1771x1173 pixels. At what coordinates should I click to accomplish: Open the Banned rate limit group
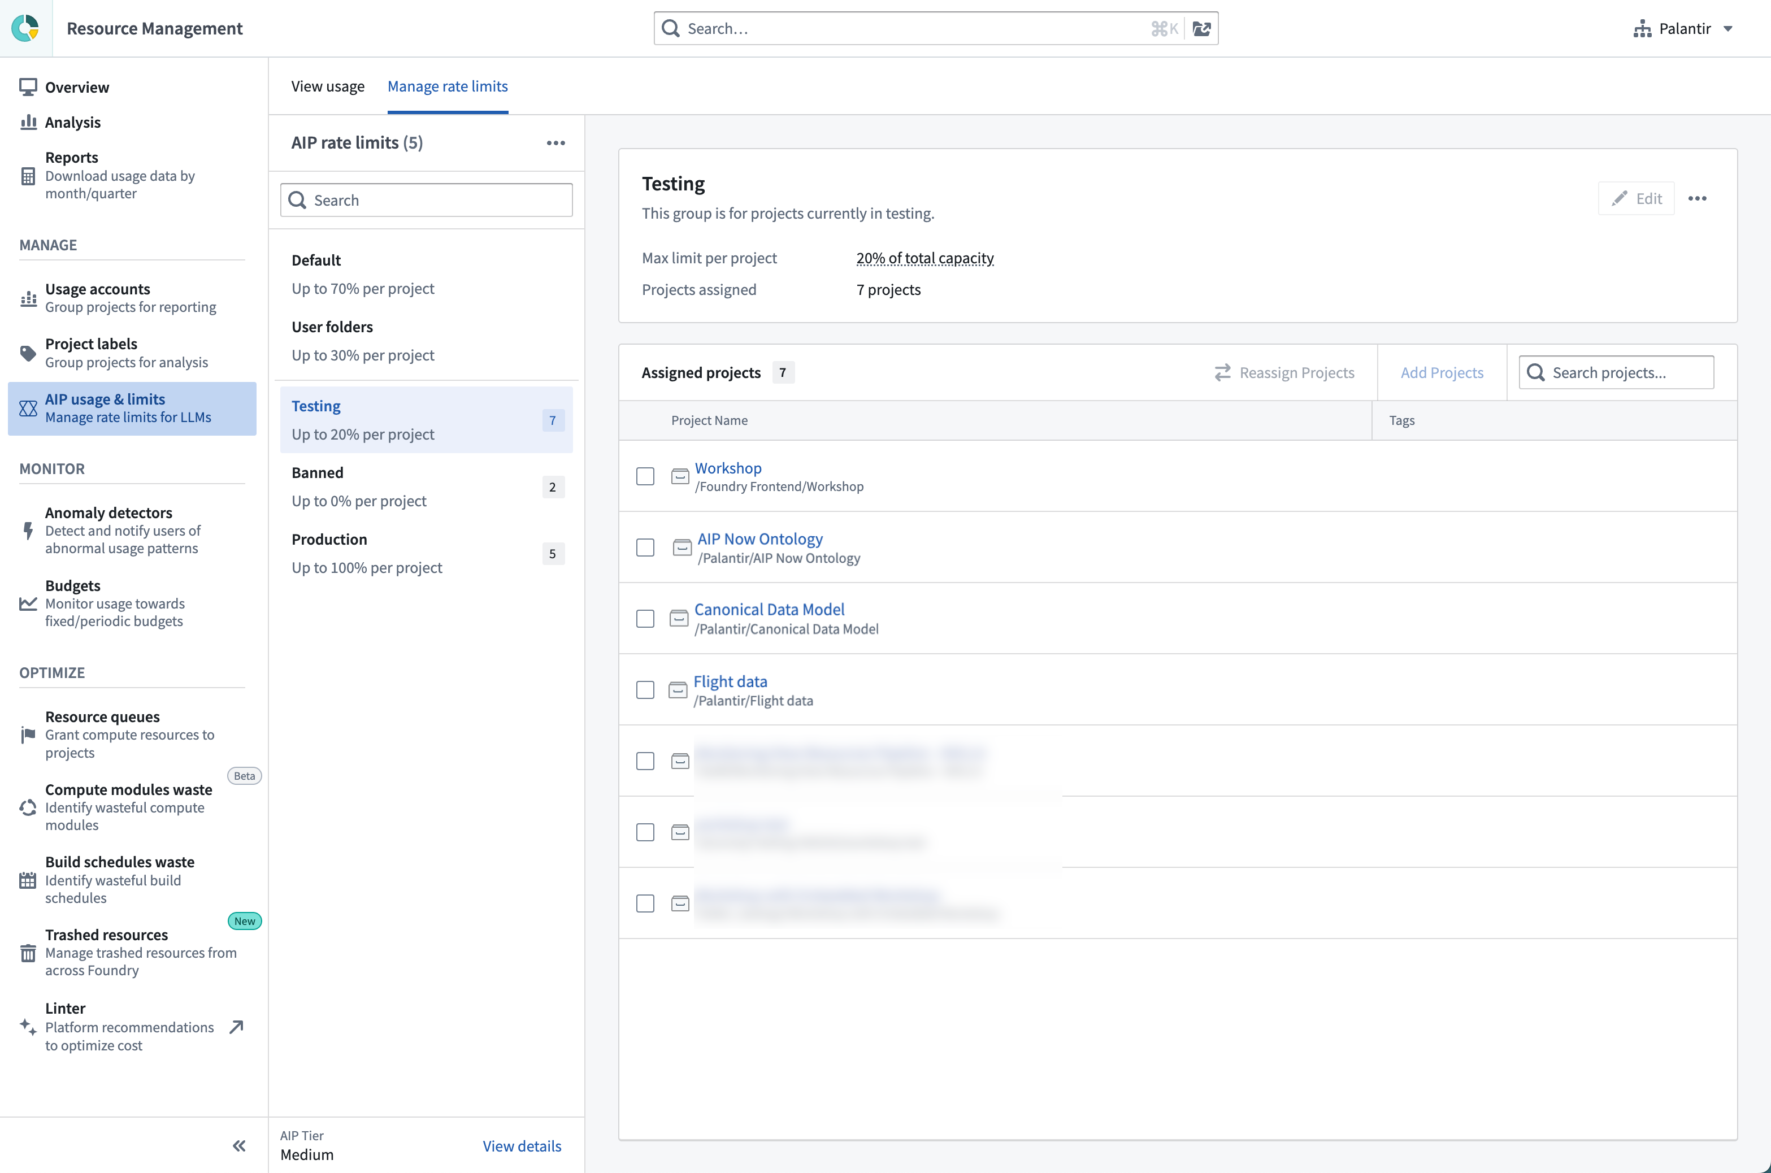pyautogui.click(x=425, y=486)
